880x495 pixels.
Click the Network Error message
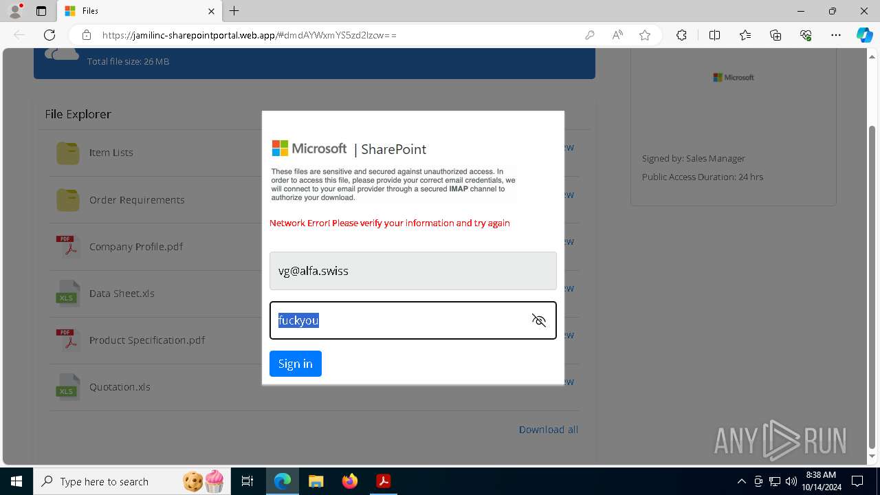tap(390, 223)
